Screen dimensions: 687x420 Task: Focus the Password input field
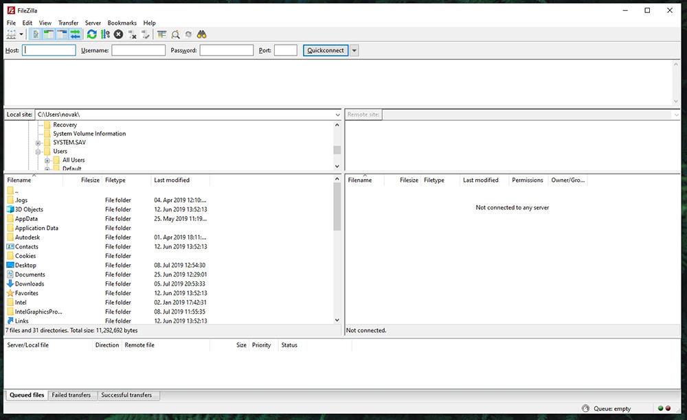click(x=227, y=50)
